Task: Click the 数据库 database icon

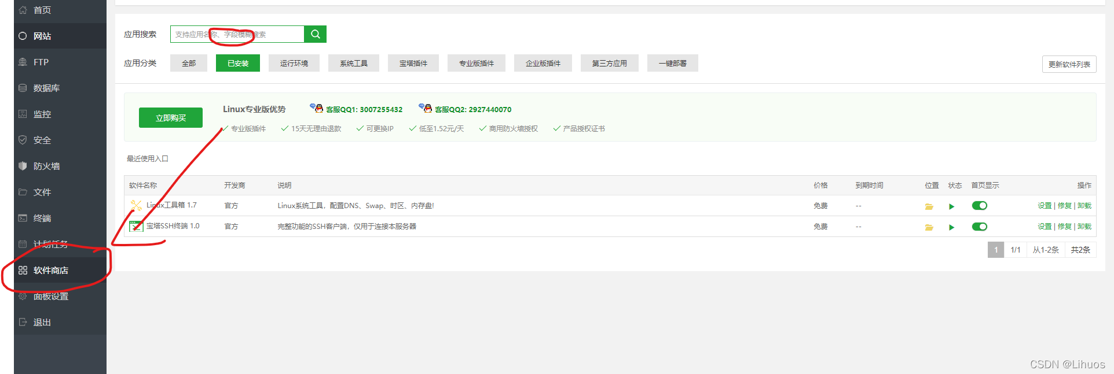Action: 23,88
